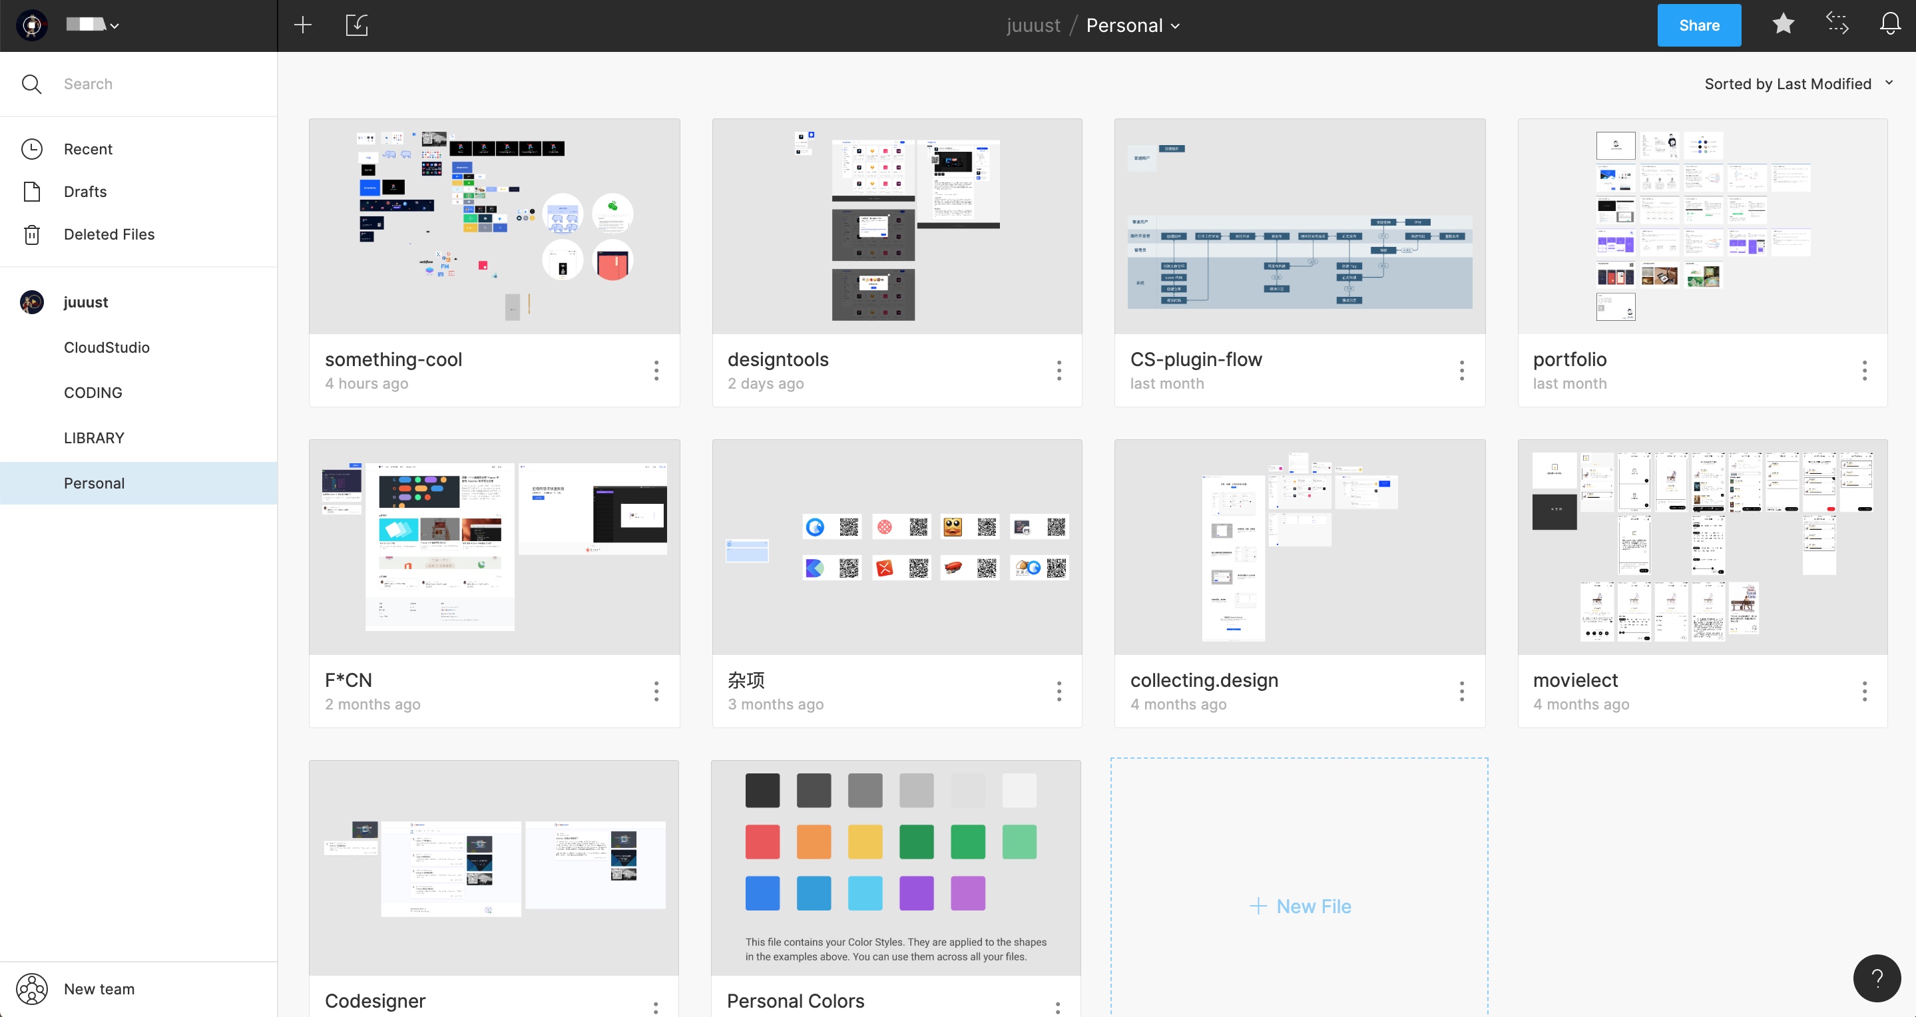
Task: Open the designtools file thumbnail
Action: coord(897,227)
